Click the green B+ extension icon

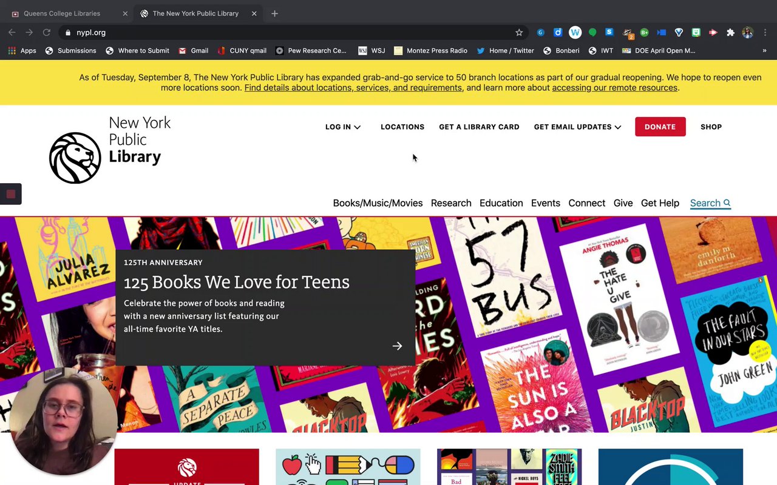pos(645,32)
